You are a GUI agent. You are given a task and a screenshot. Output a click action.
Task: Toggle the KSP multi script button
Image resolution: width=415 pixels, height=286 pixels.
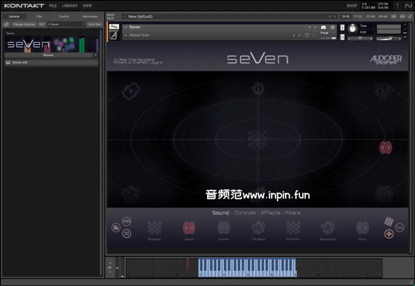[394, 17]
